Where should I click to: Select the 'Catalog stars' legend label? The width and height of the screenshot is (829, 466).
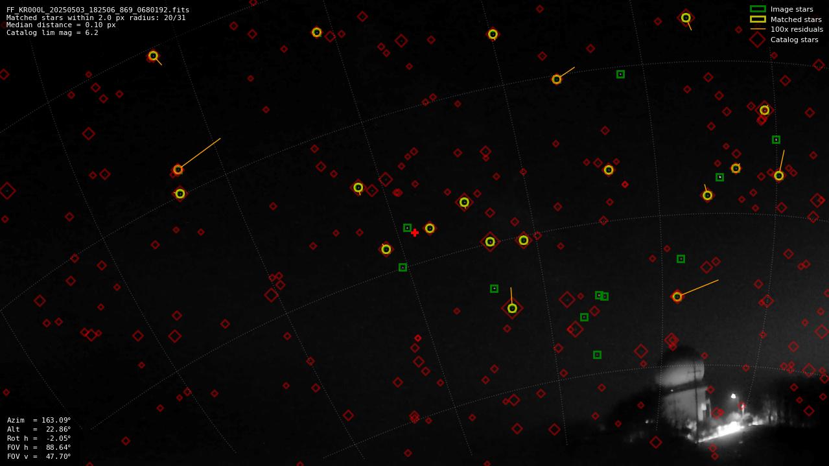pos(794,40)
